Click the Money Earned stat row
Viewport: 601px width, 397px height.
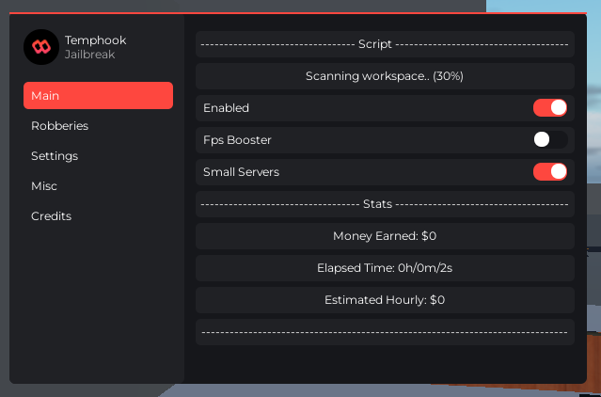(x=384, y=236)
